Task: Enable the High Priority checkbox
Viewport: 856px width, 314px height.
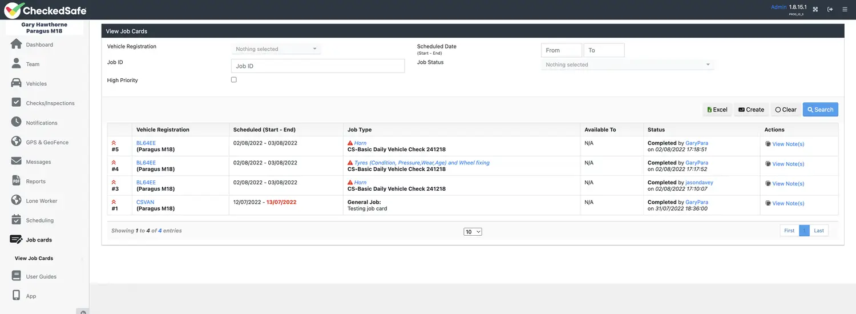Action: click(234, 80)
